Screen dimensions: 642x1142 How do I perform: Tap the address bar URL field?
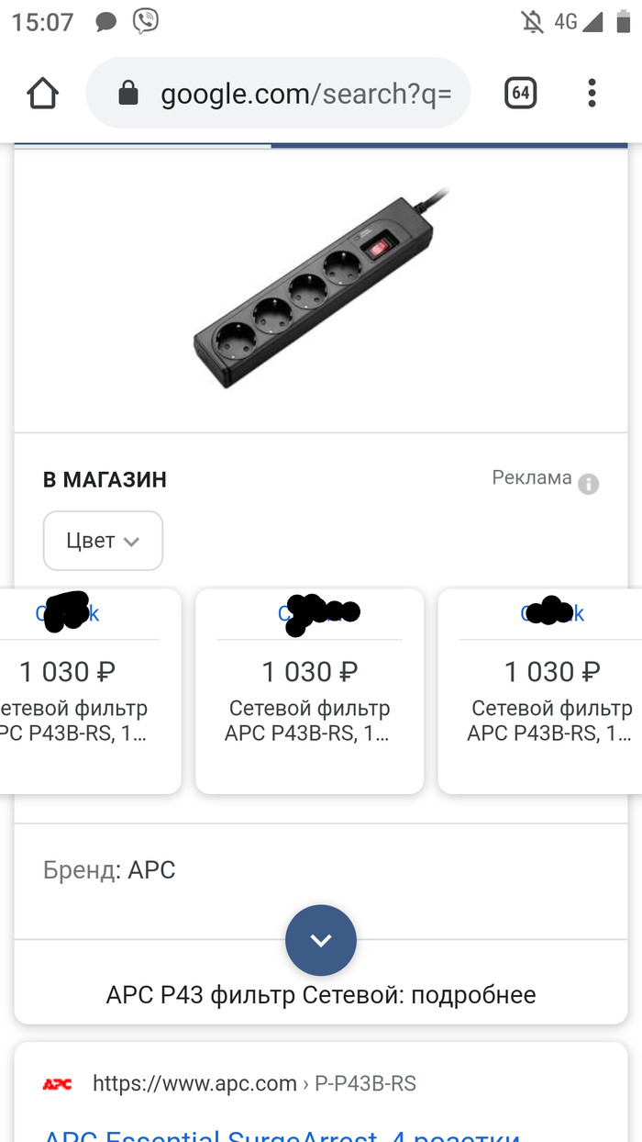coord(305,93)
